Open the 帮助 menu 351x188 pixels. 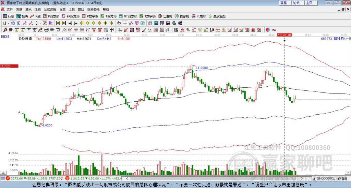[x=106, y=9]
